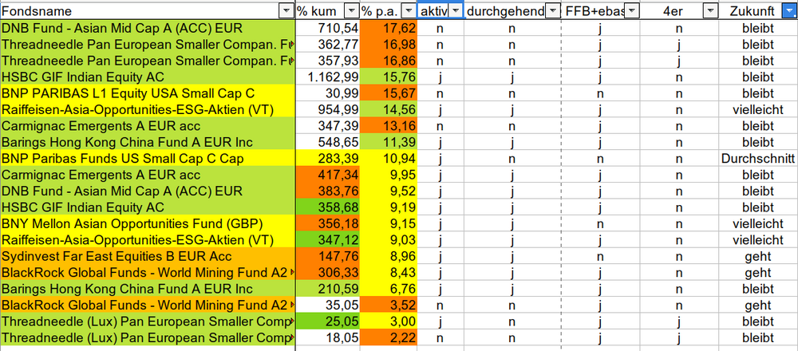This screenshot has height=351, width=798.
Task: Select the Carmignac Emergents name in the 417,34 row
Action: pyautogui.click(x=148, y=175)
